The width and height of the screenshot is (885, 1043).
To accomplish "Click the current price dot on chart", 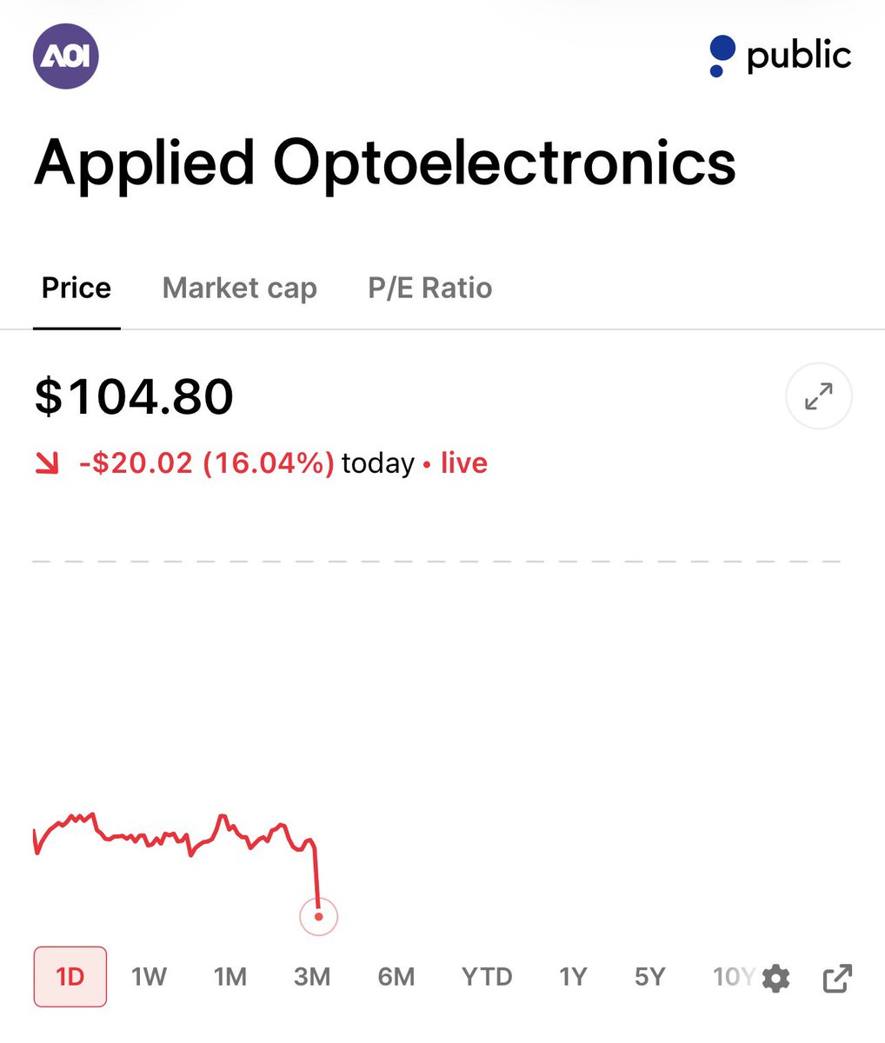I will [318, 916].
